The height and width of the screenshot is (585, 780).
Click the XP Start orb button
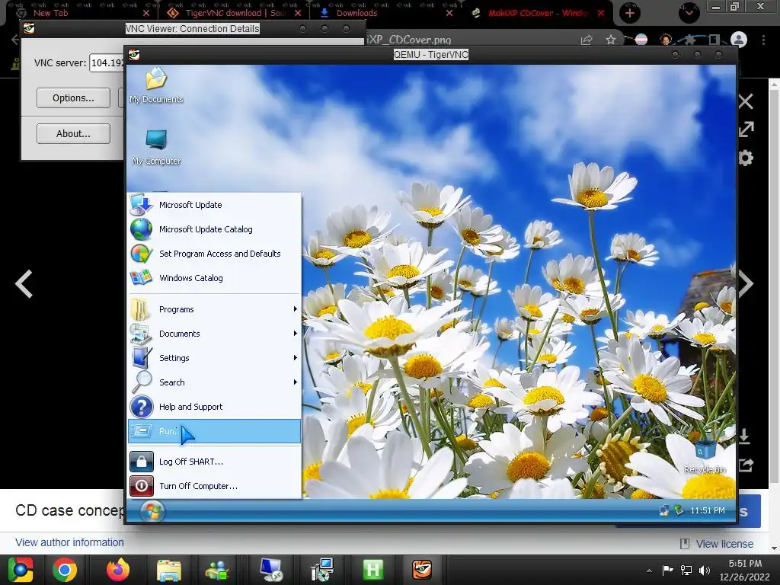(x=152, y=511)
